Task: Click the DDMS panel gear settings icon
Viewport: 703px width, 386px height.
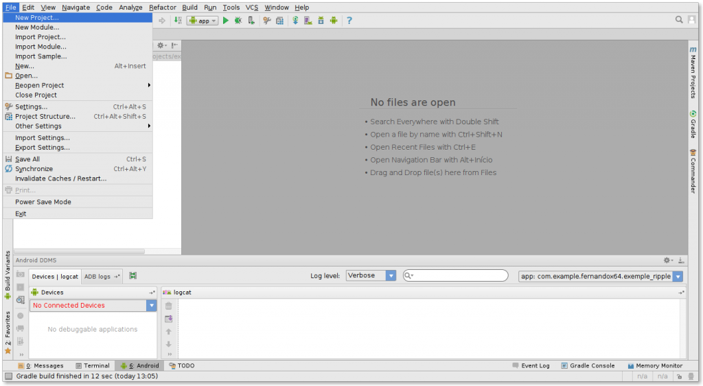Action: click(667, 260)
